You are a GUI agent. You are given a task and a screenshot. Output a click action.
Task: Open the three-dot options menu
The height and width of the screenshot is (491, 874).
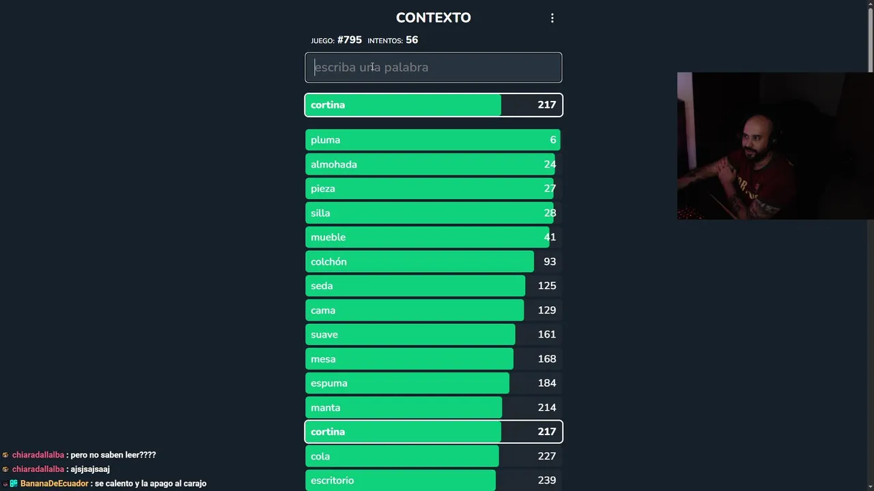coord(552,18)
